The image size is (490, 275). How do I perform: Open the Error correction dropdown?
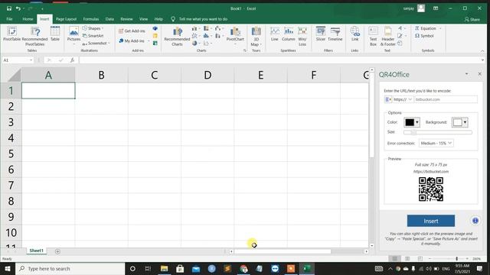click(436, 143)
